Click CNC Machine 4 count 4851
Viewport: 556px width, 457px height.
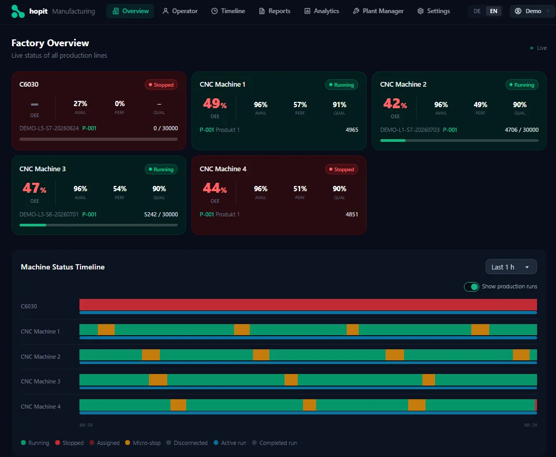pyautogui.click(x=352, y=214)
